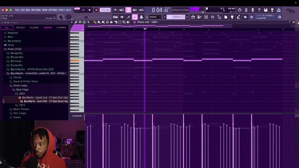Adjust the main pitch knob
The height and width of the screenshot is (168, 299).
tap(69, 17)
